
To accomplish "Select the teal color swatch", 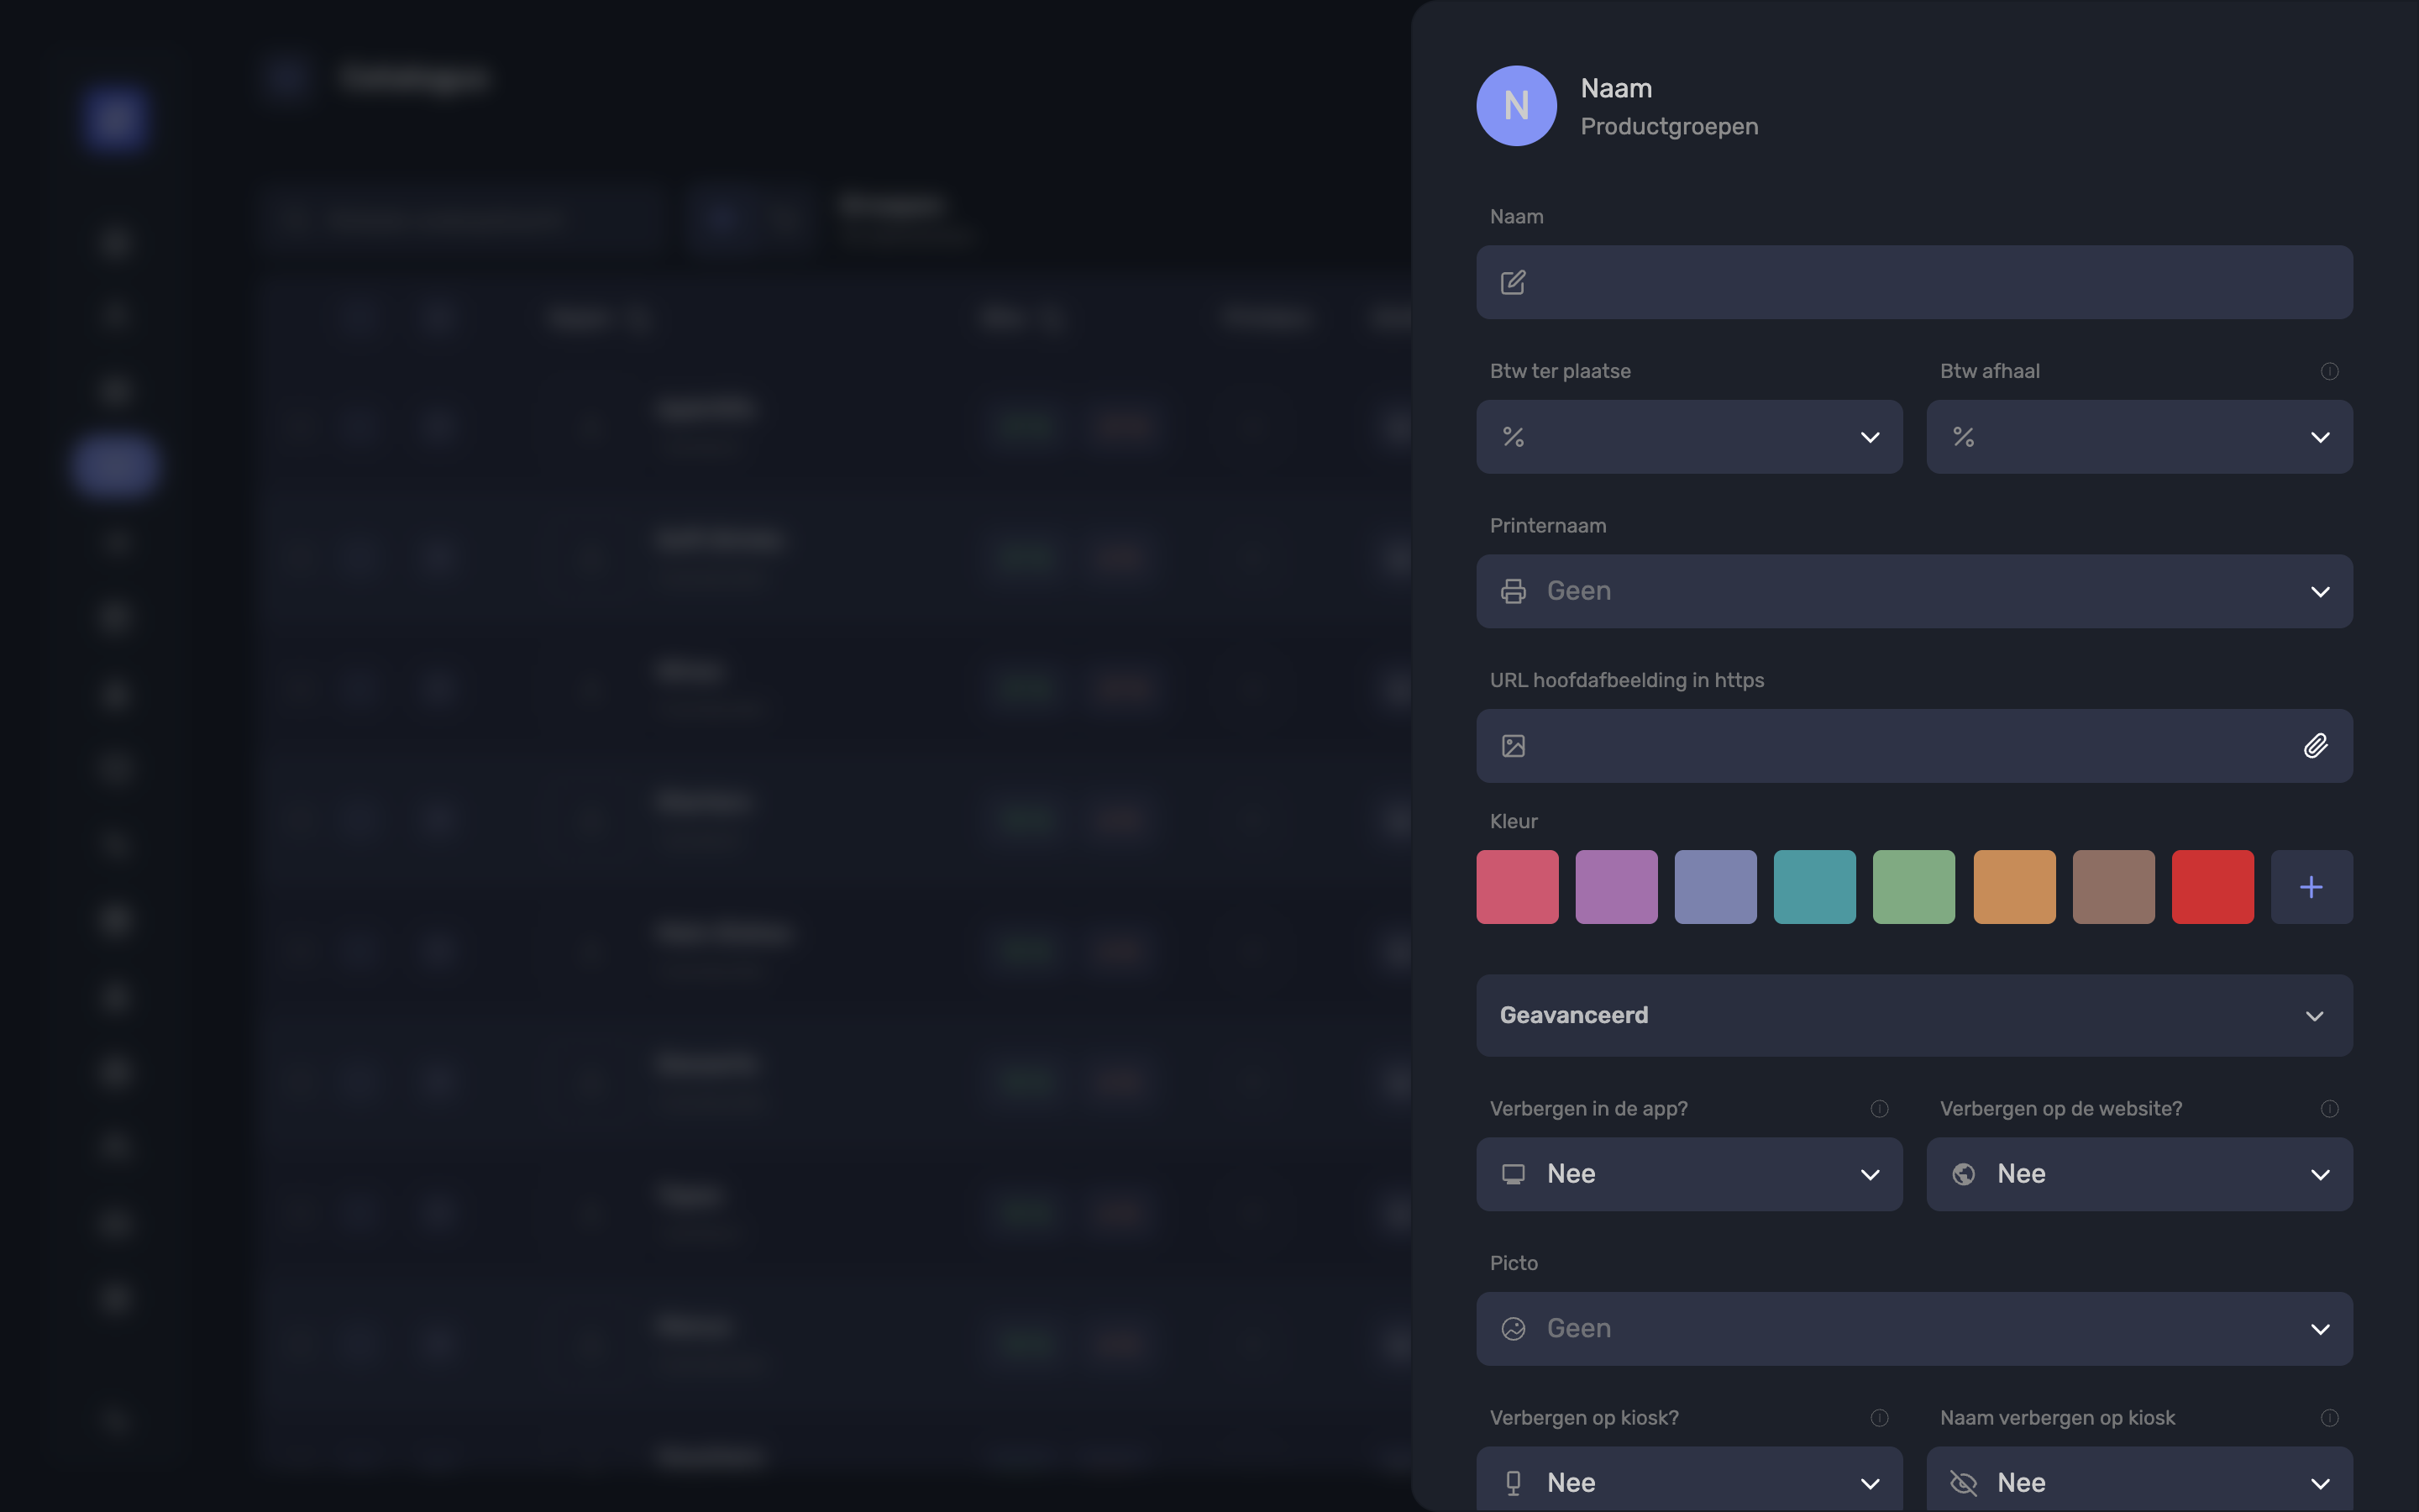I will 1814,887.
